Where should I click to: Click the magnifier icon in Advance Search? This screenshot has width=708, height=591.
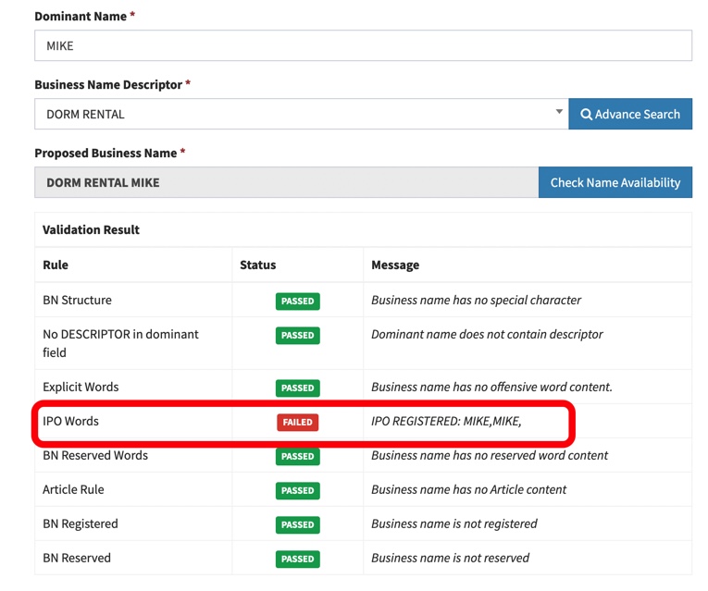pos(586,115)
